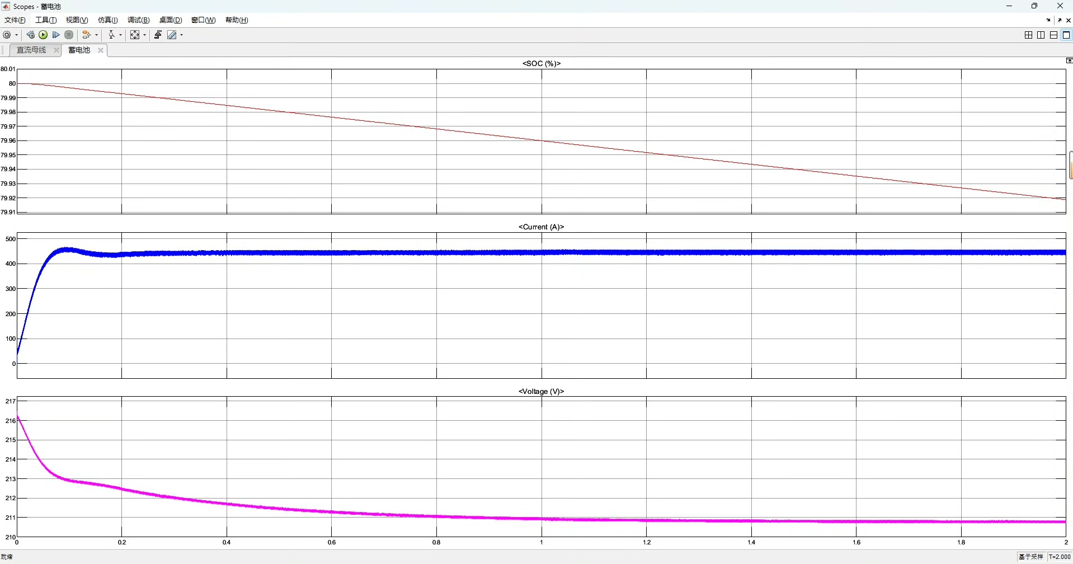Click the step forward simulation icon
Image resolution: width=1073 pixels, height=564 pixels.
pyautogui.click(x=56, y=35)
